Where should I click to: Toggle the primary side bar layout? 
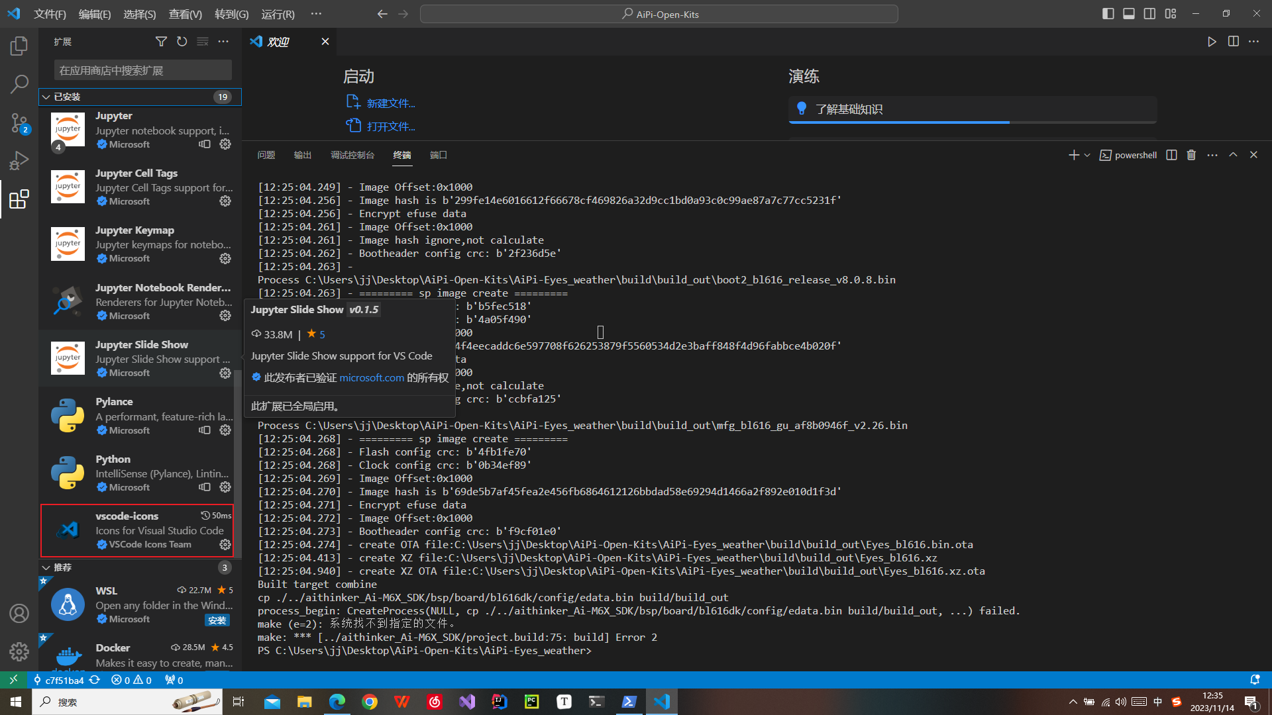pos(1108,14)
